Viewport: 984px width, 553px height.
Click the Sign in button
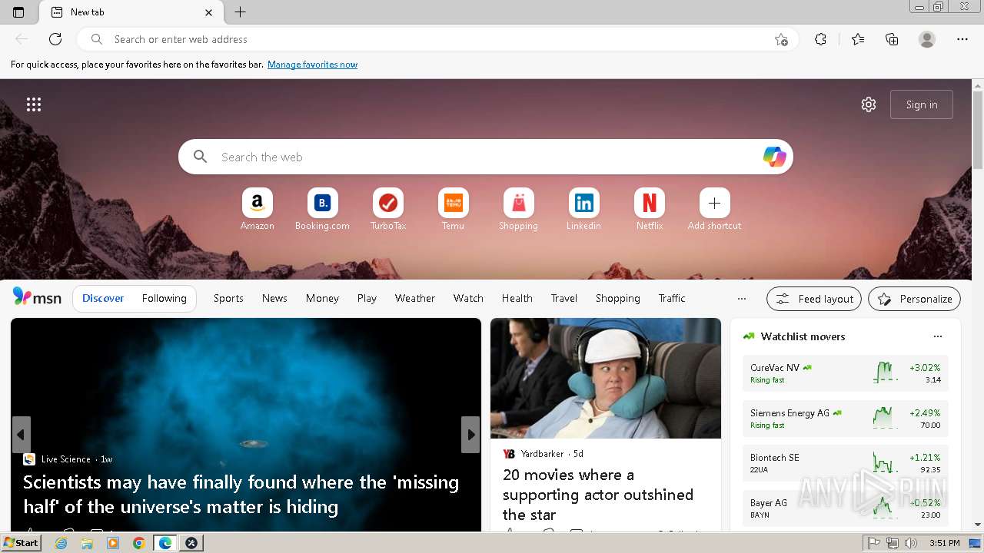click(922, 104)
